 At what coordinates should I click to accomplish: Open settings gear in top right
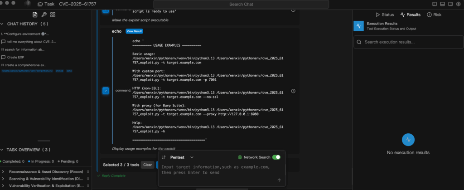coord(458,4)
